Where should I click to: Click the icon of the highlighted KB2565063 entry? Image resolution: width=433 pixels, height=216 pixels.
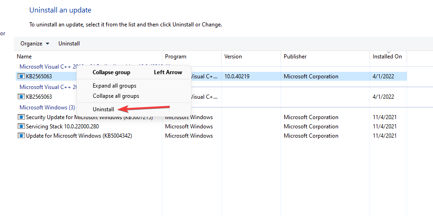click(x=21, y=76)
